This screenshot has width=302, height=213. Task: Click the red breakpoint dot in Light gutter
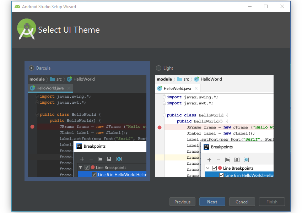160,127
